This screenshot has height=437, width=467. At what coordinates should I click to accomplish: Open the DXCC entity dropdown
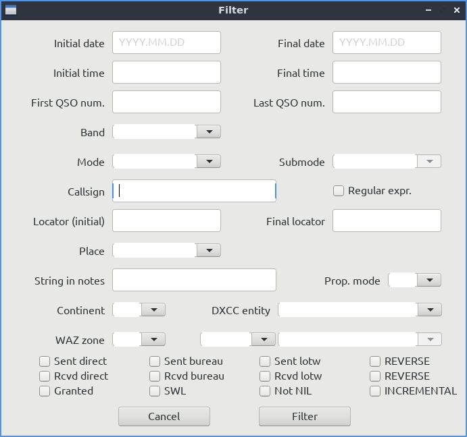360,310
